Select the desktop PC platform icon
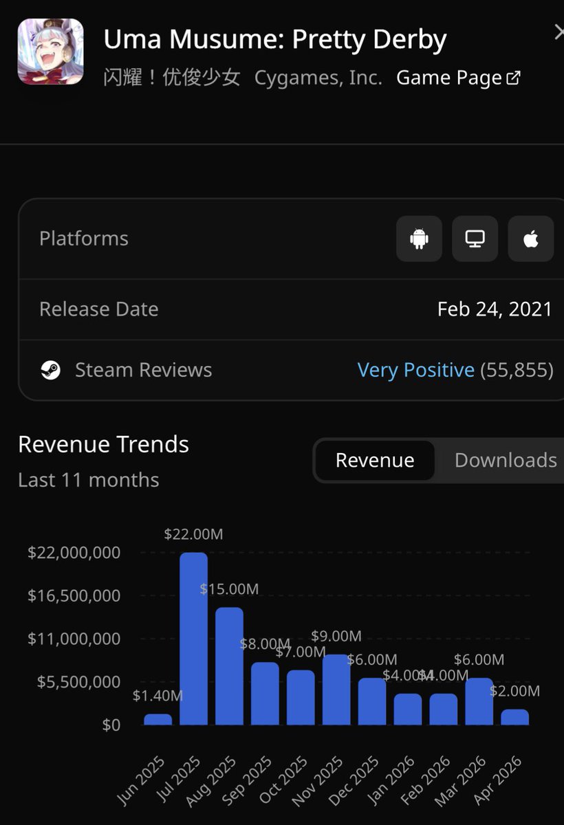This screenshot has width=564, height=825. coord(475,239)
